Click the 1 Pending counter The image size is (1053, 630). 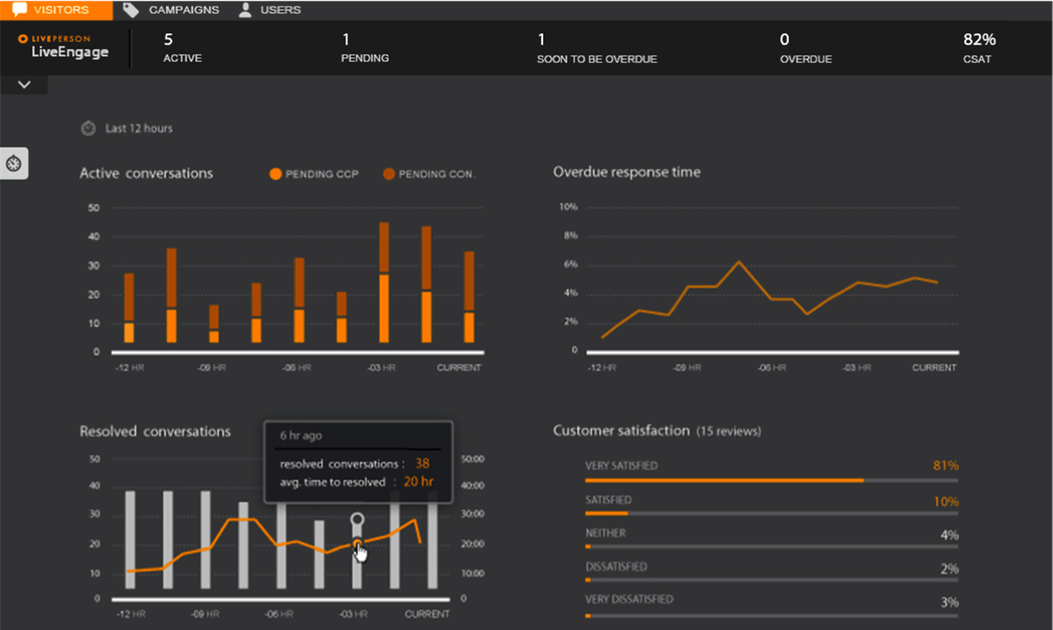click(364, 48)
